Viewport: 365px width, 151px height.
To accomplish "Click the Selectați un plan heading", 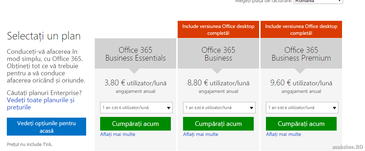I will tap(44, 36).
